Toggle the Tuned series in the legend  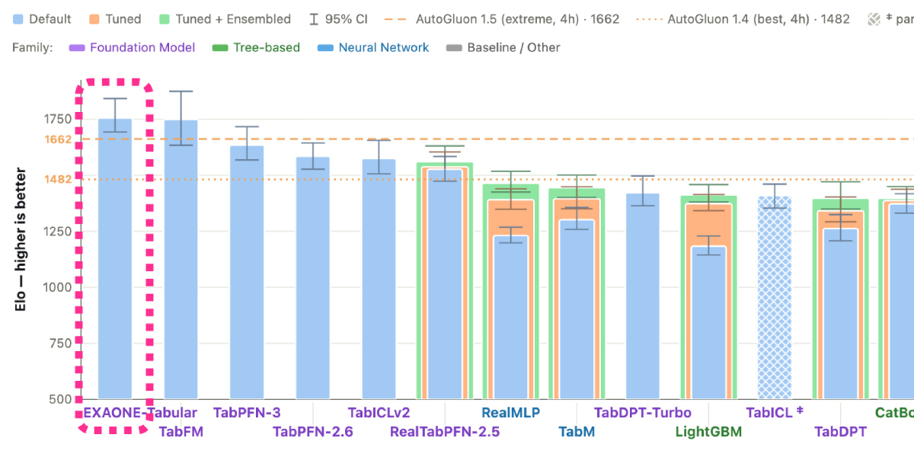pos(114,19)
